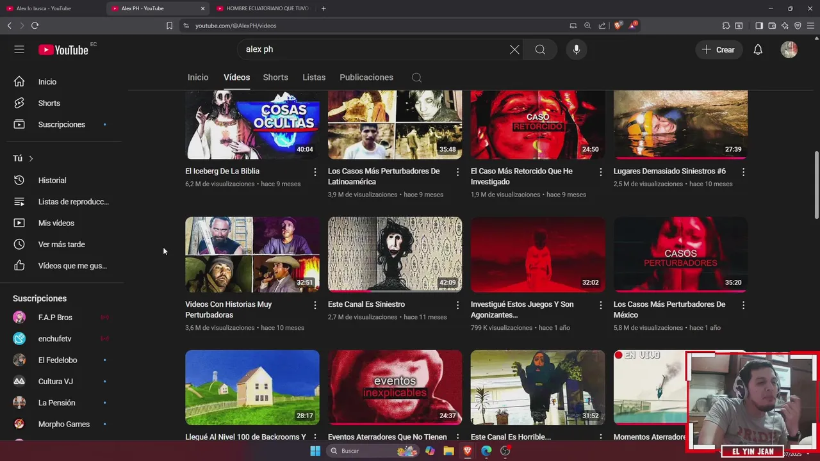Play Este Canal Es Siniestro thumbnail 42:09
Screen dimensions: 820x461
[395, 254]
